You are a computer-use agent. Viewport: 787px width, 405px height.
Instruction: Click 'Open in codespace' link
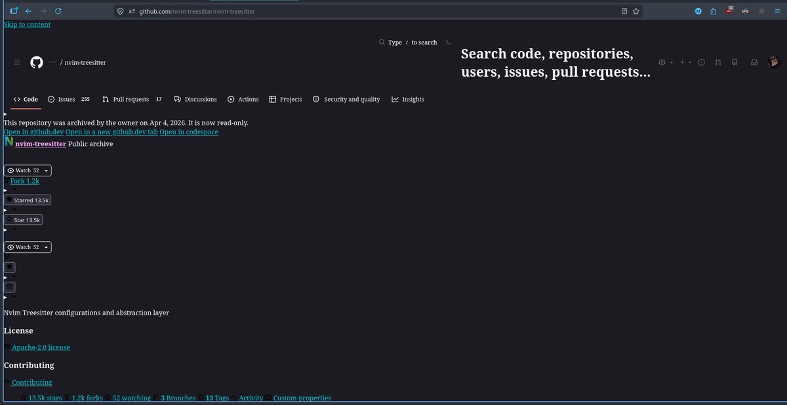click(x=189, y=132)
